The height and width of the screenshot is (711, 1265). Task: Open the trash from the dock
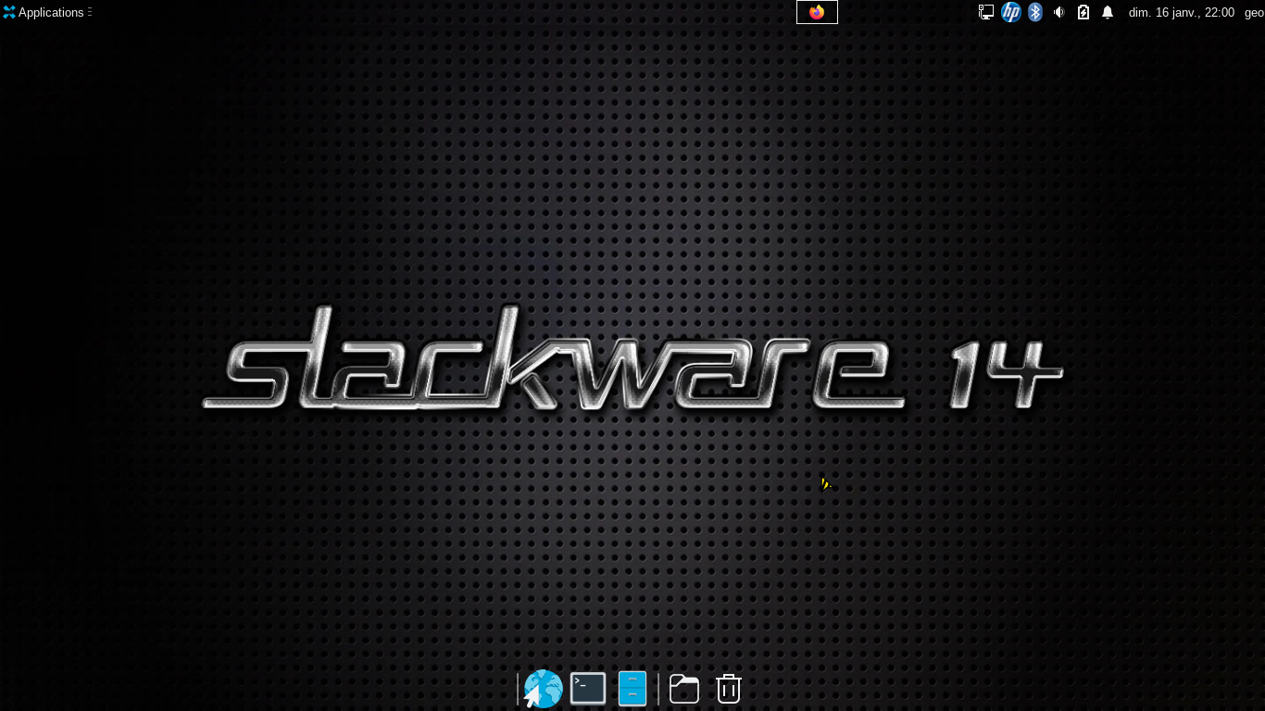point(729,689)
